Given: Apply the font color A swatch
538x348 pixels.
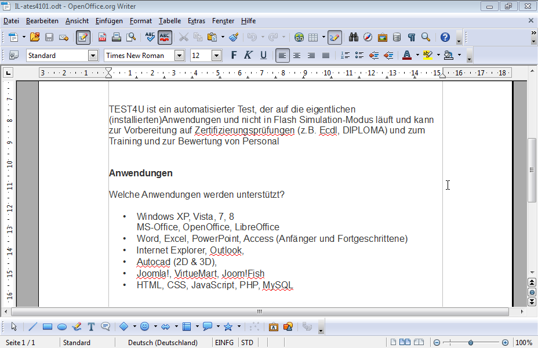Looking at the screenshot, I should coord(407,55).
